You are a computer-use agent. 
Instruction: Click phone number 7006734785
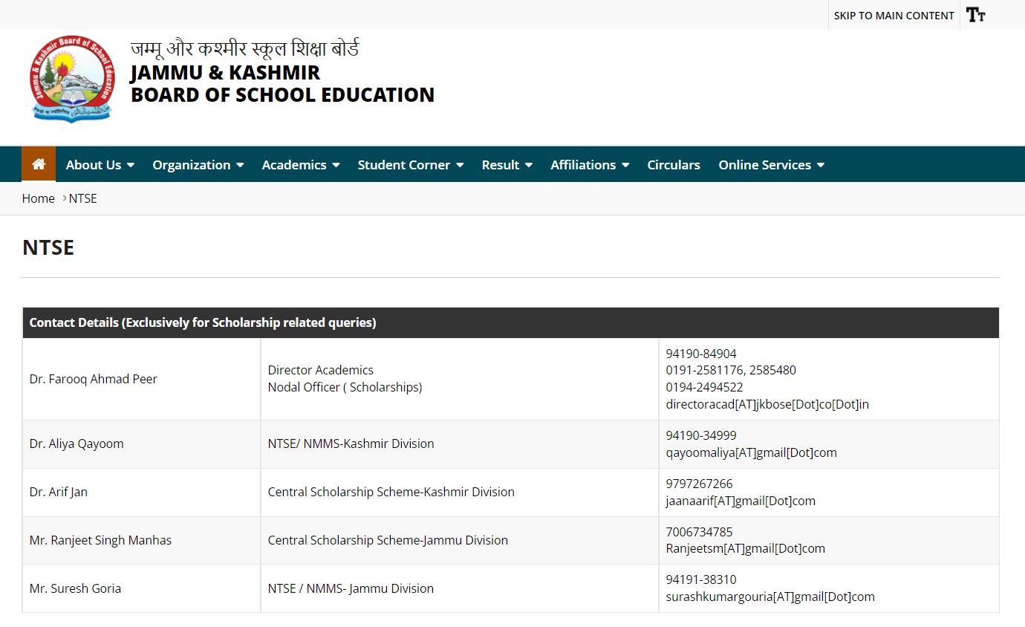[x=699, y=532]
